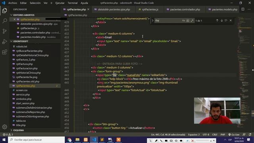
Task: Select the pen tool in annotation toolbar
Action: 156,141
